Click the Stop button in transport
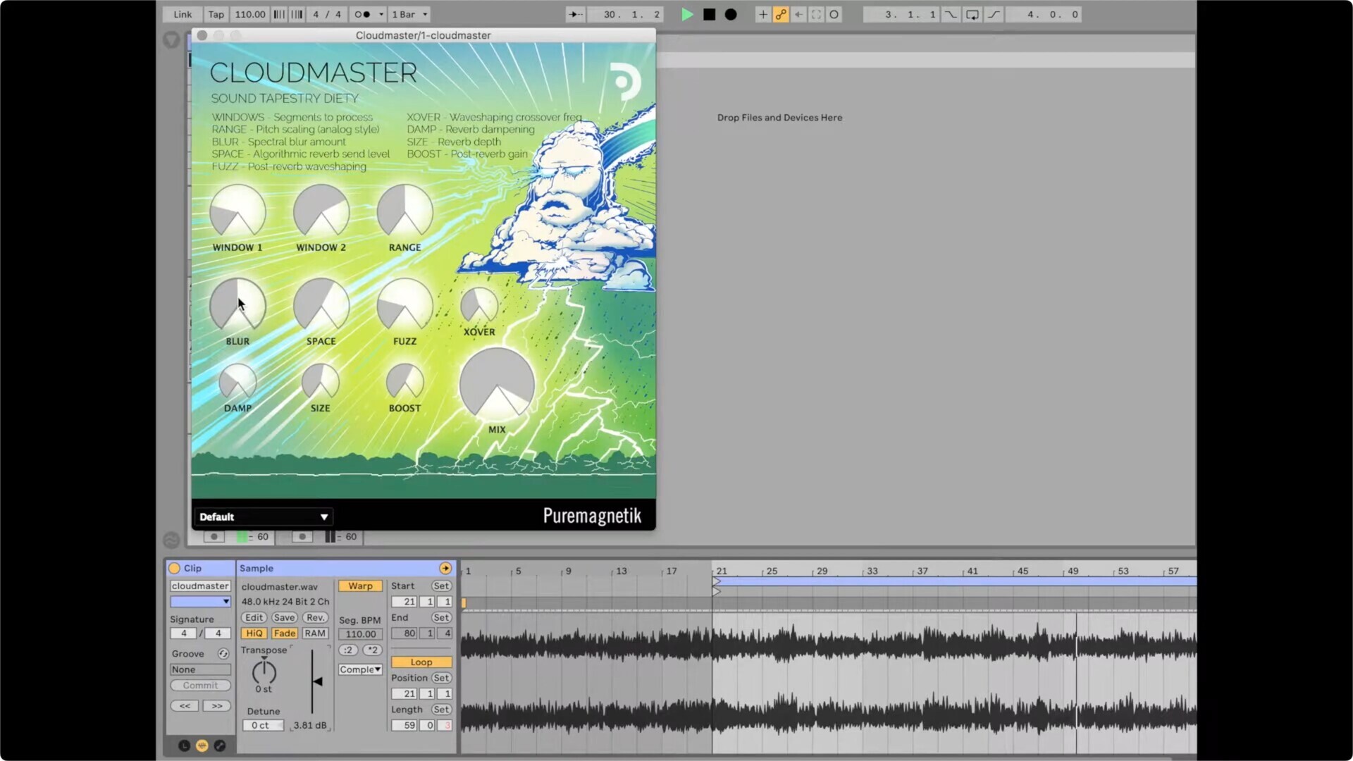This screenshot has height=761, width=1353. (x=709, y=14)
